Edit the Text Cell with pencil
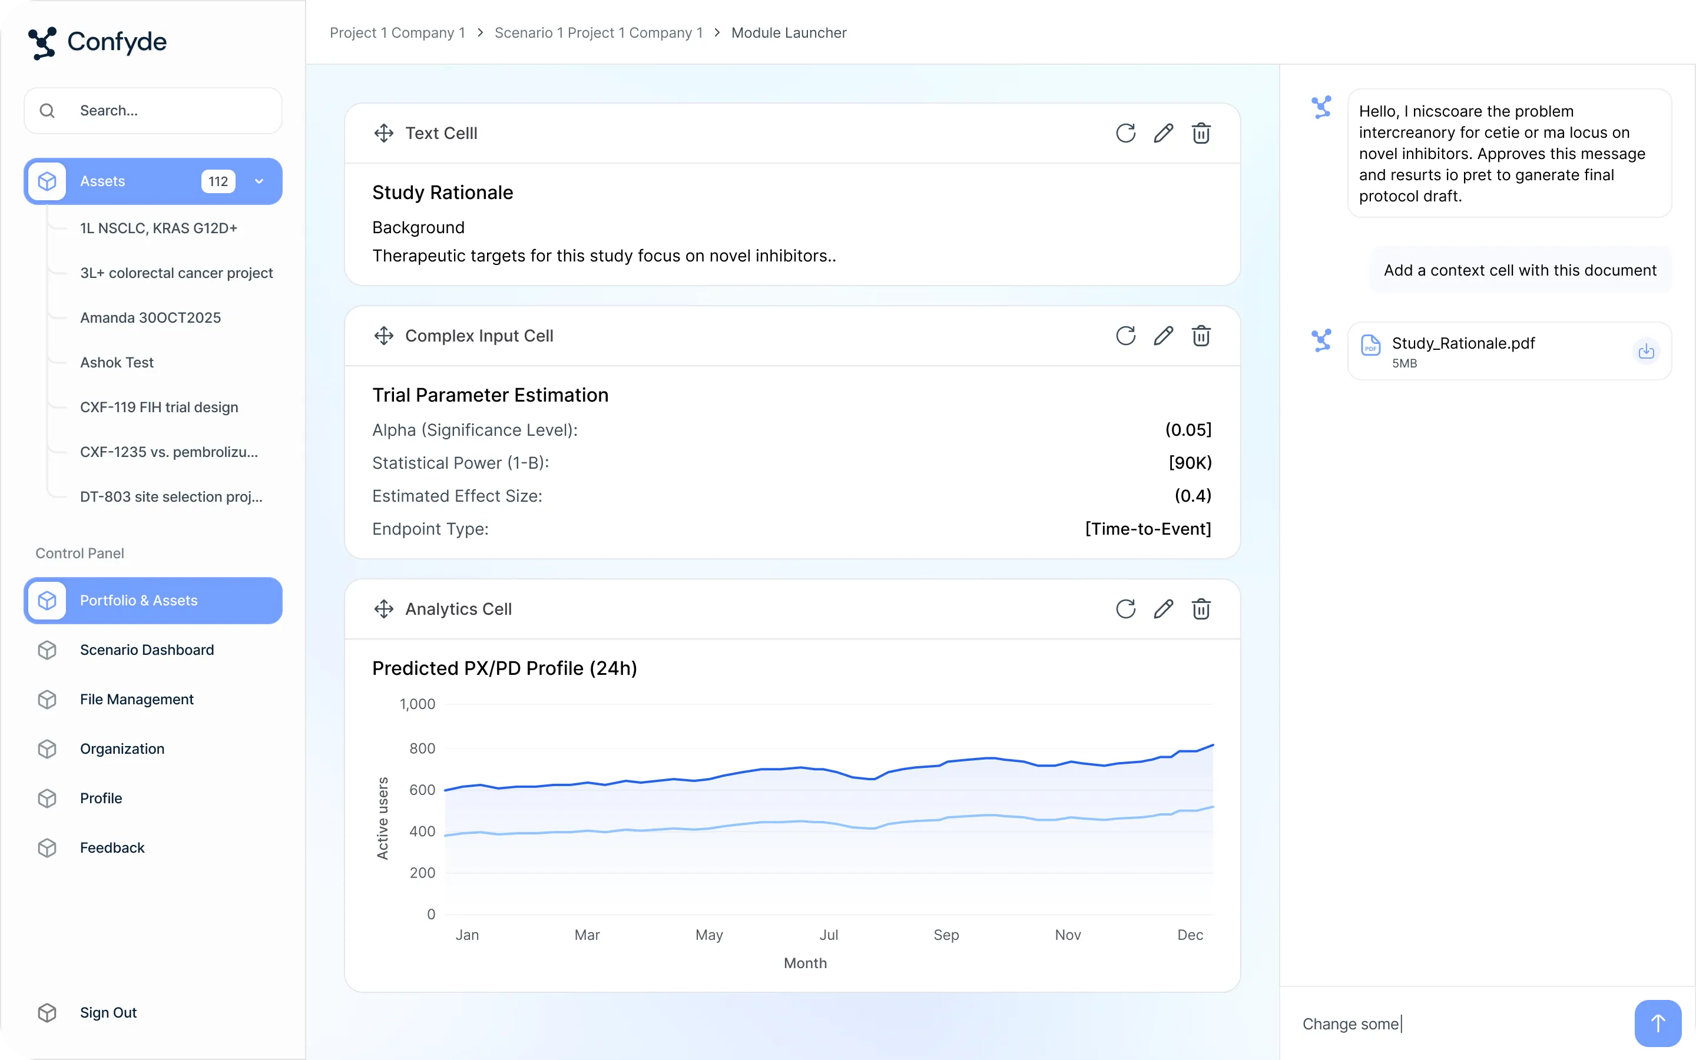Viewport: 1696px width, 1060px height. (x=1164, y=133)
